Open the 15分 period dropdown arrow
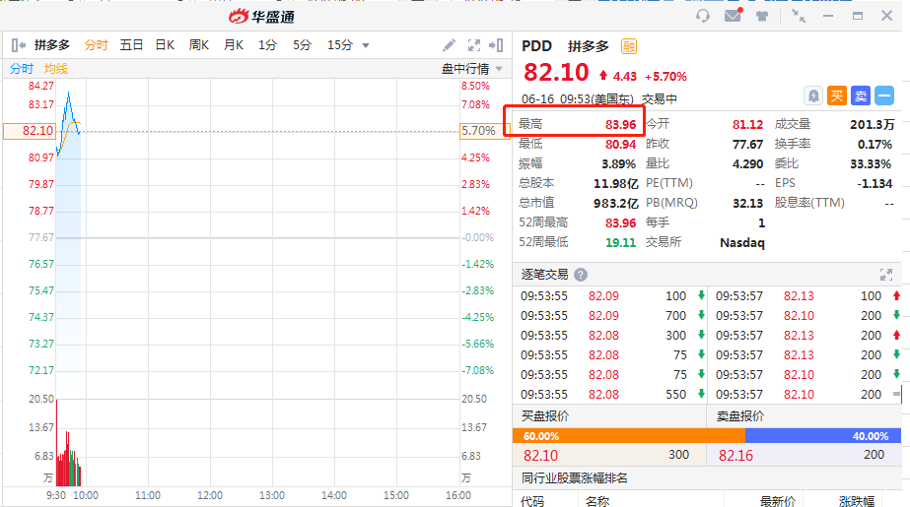 click(x=366, y=45)
